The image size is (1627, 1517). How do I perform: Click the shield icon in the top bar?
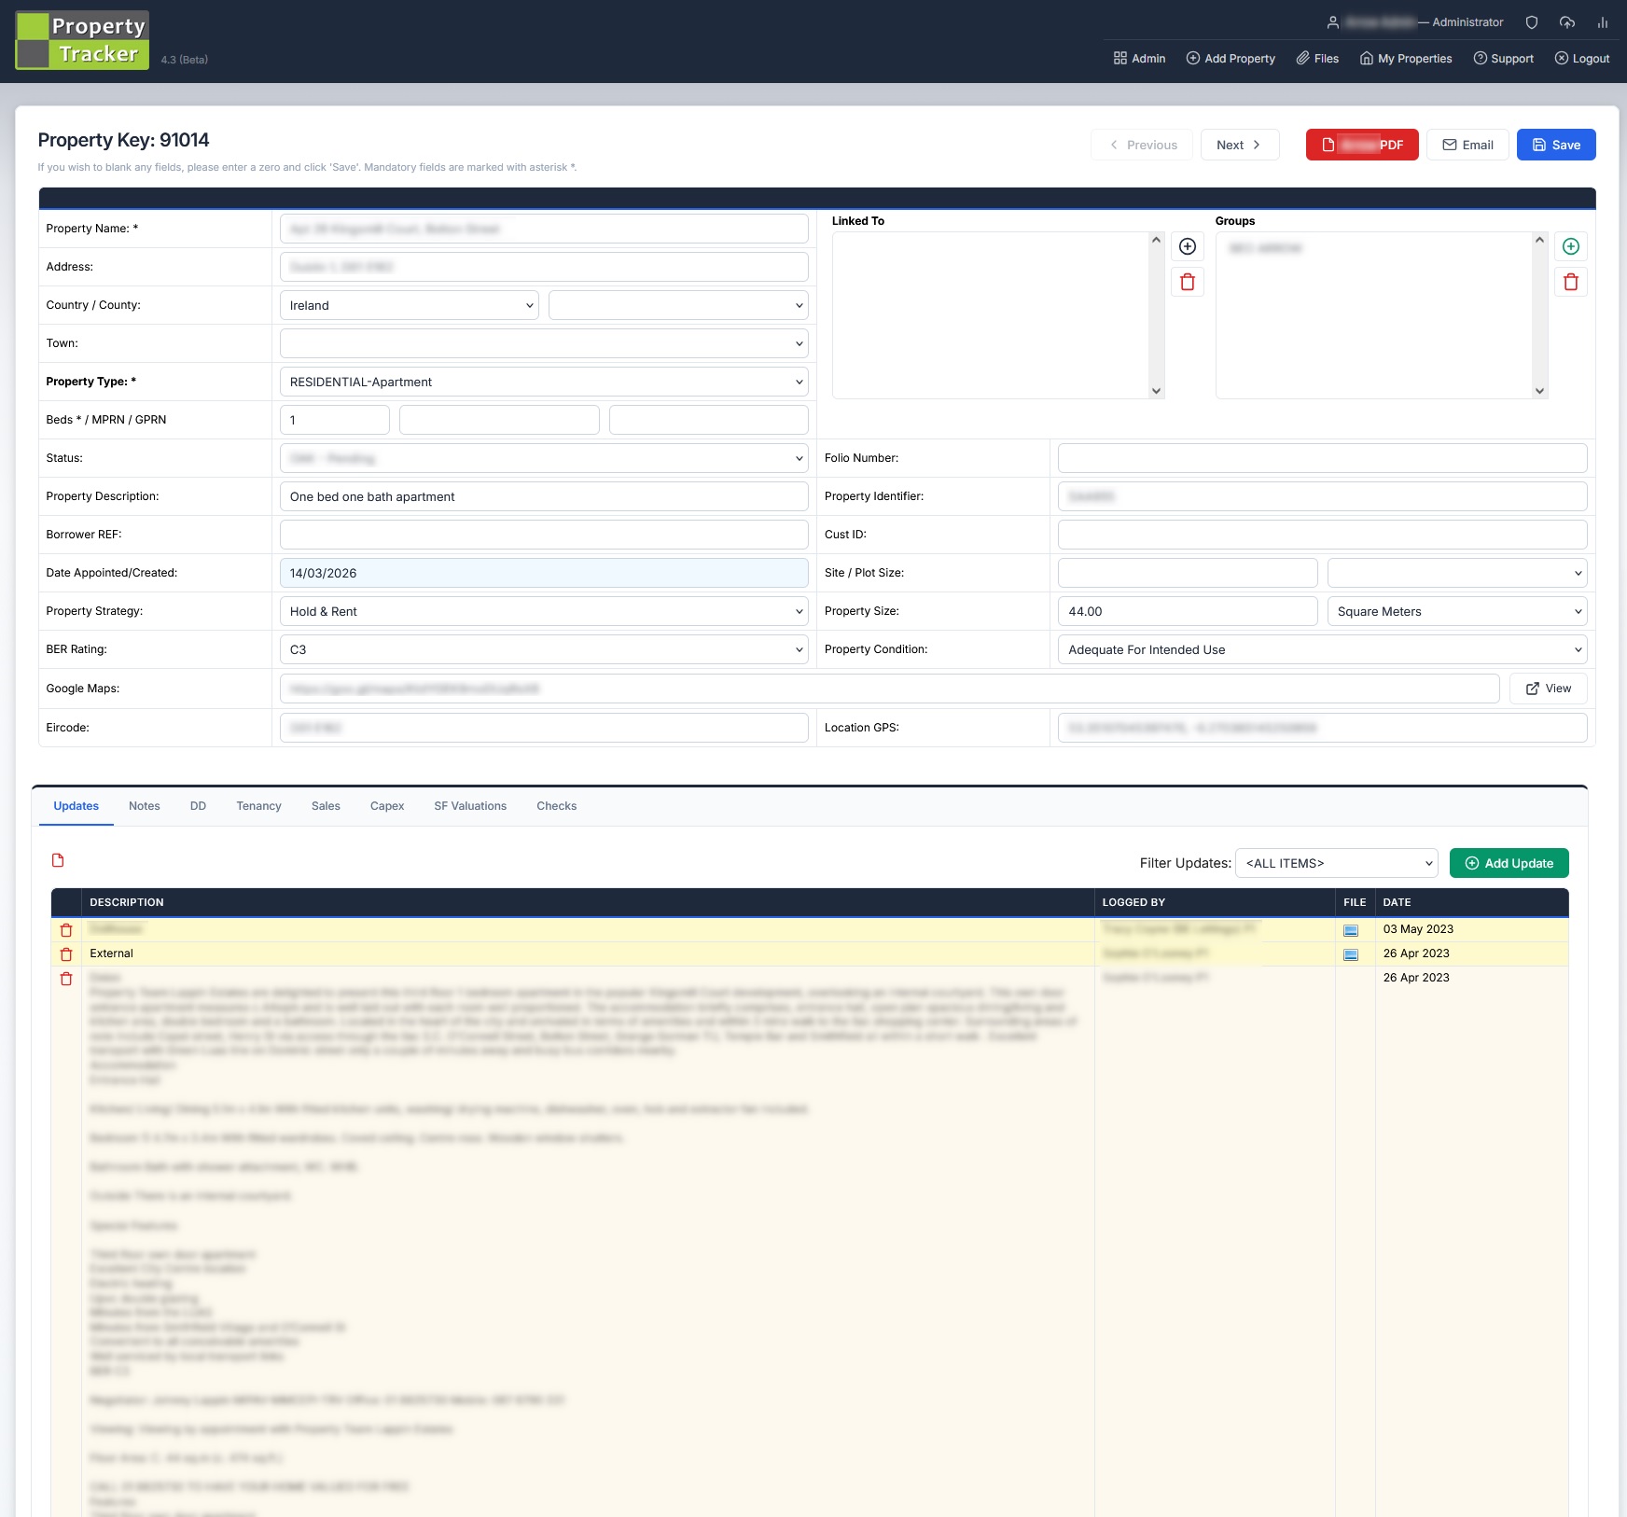click(1531, 21)
